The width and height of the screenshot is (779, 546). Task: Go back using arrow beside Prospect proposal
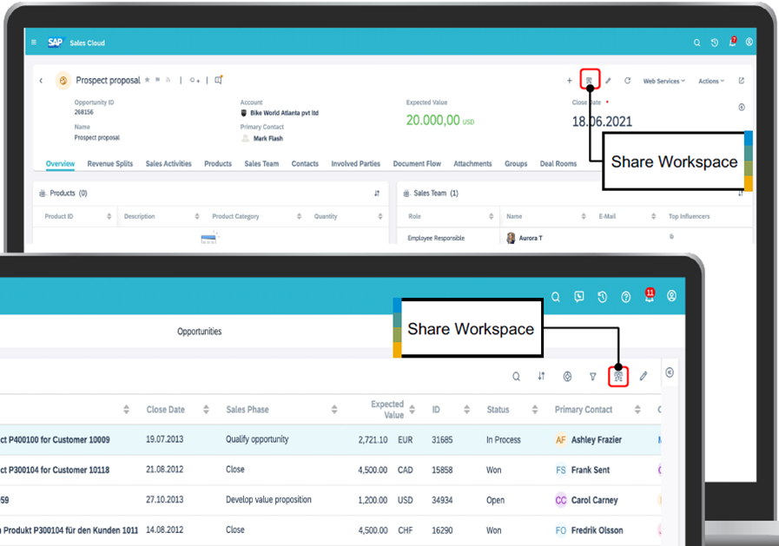[41, 81]
